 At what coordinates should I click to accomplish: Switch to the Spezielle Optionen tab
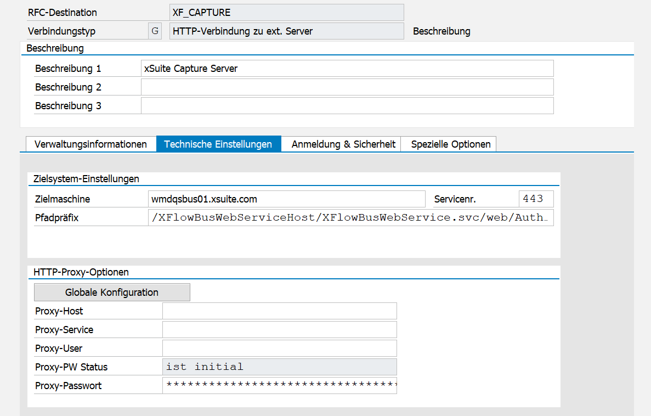coord(450,144)
